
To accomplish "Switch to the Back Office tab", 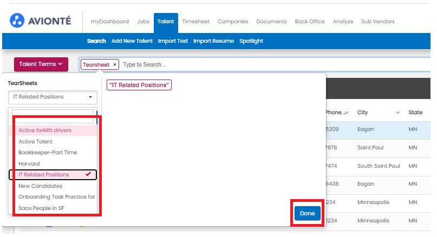I will coord(310,22).
